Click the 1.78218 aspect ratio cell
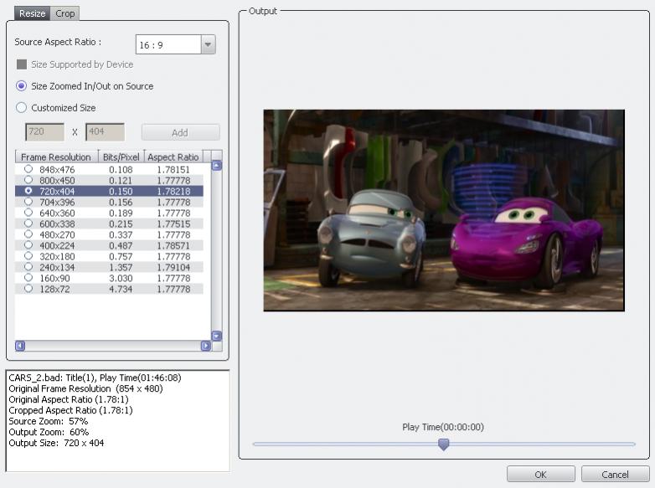The width and height of the screenshot is (655, 488). click(173, 191)
